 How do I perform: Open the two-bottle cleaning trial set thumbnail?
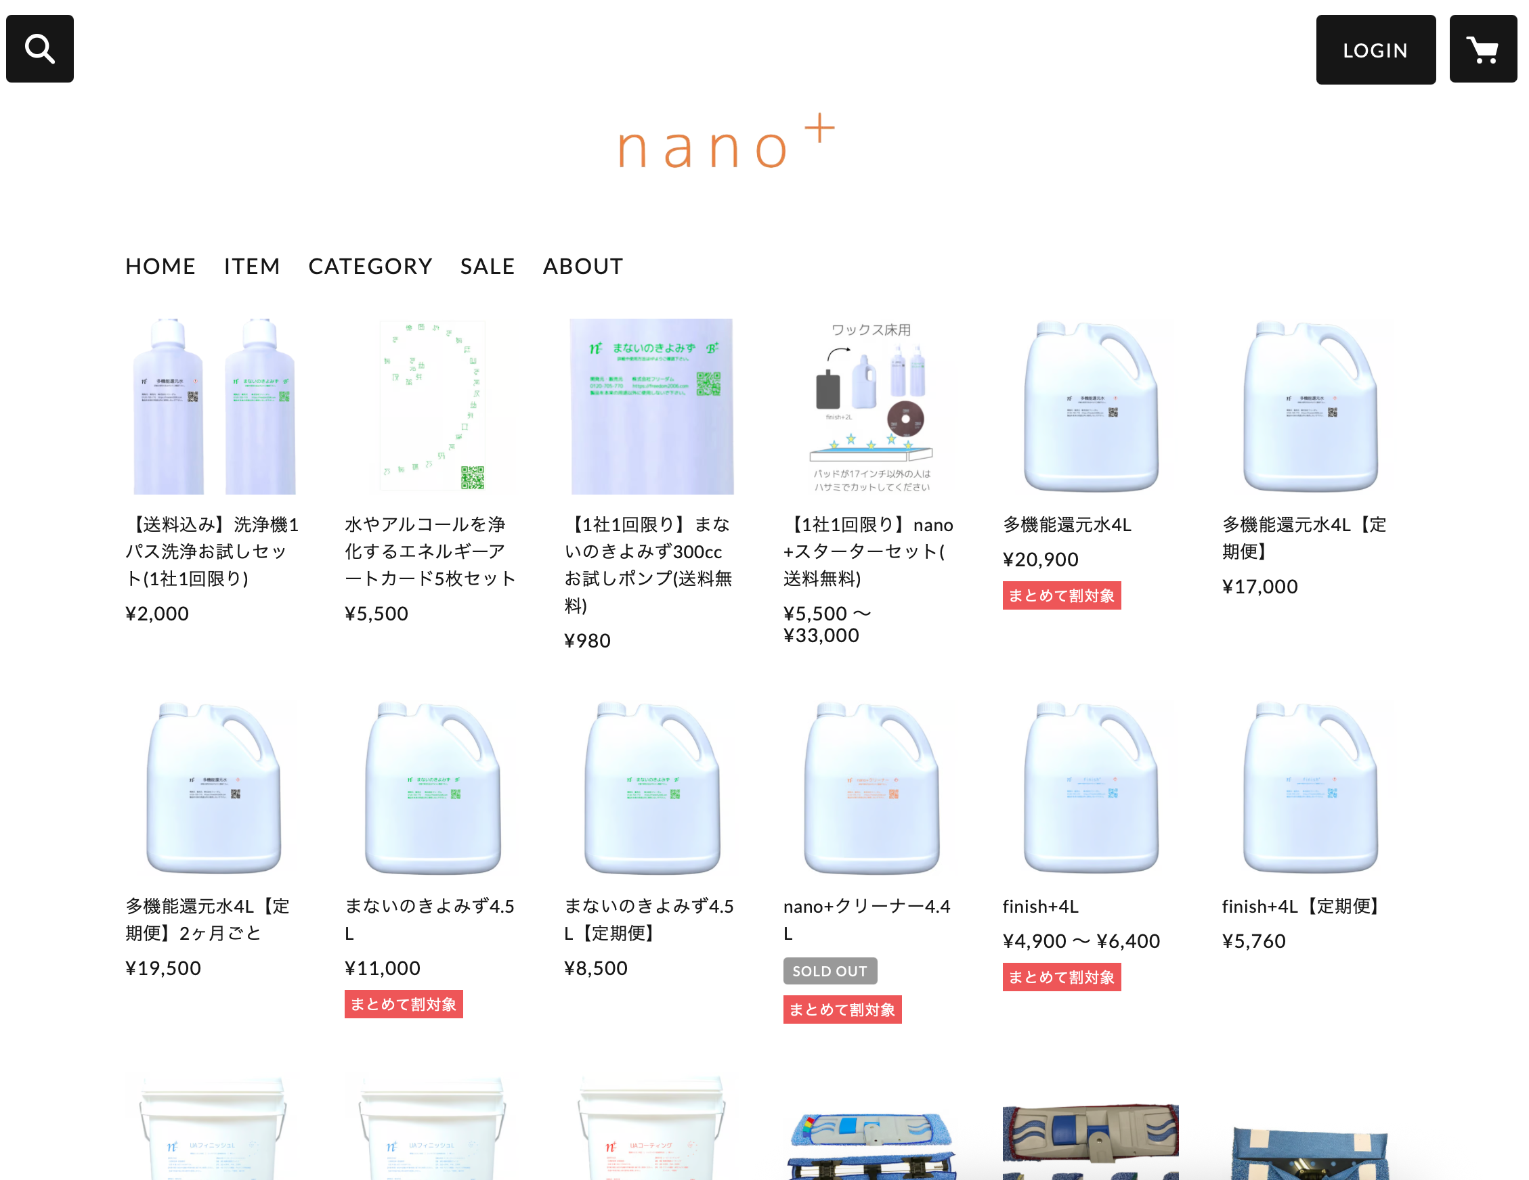pos(213,407)
